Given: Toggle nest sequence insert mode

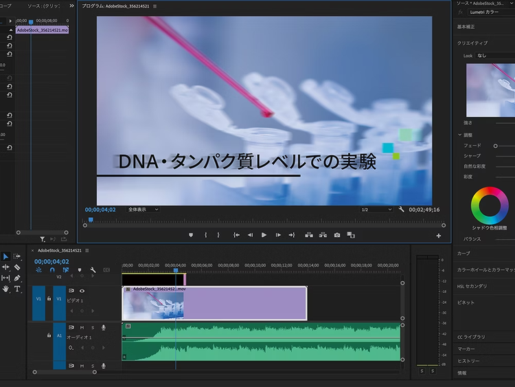Looking at the screenshot, I should click(x=38, y=270).
